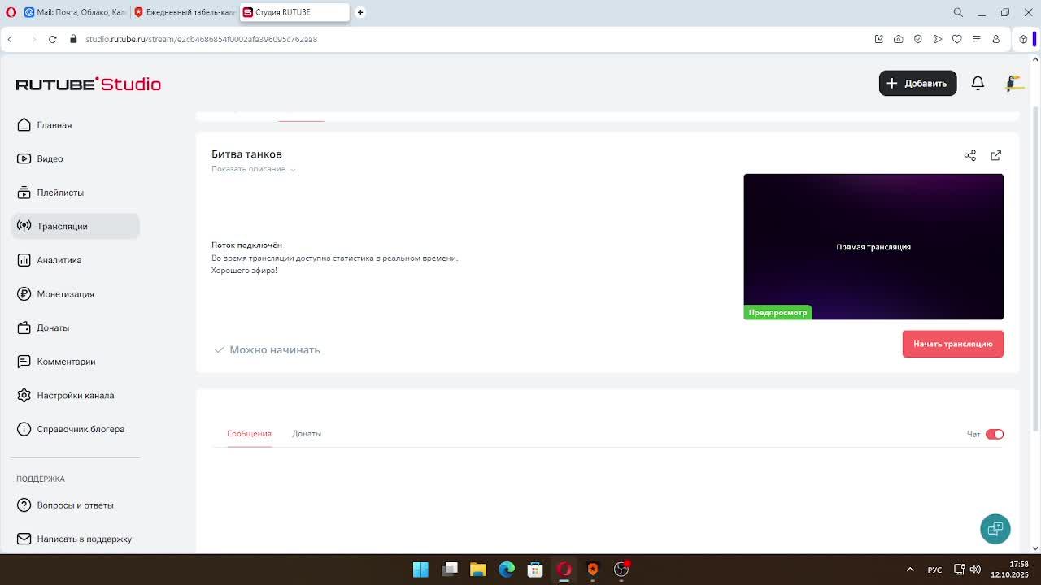Image resolution: width=1041 pixels, height=585 pixels.
Task: Switch to the Ежедневный табель browser tab
Action: (184, 12)
